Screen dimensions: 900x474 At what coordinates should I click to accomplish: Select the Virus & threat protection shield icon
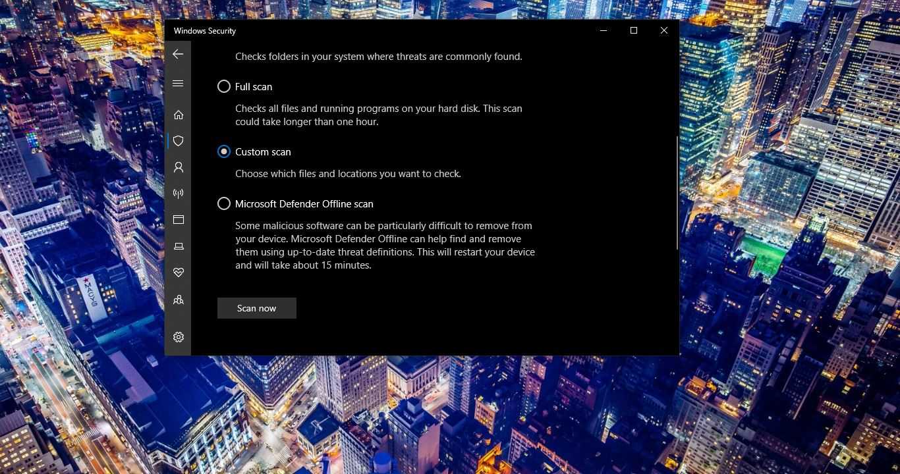(x=178, y=141)
